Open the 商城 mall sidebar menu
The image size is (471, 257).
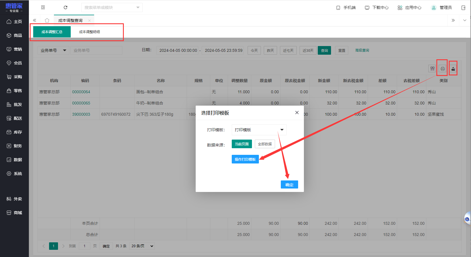tap(14, 213)
